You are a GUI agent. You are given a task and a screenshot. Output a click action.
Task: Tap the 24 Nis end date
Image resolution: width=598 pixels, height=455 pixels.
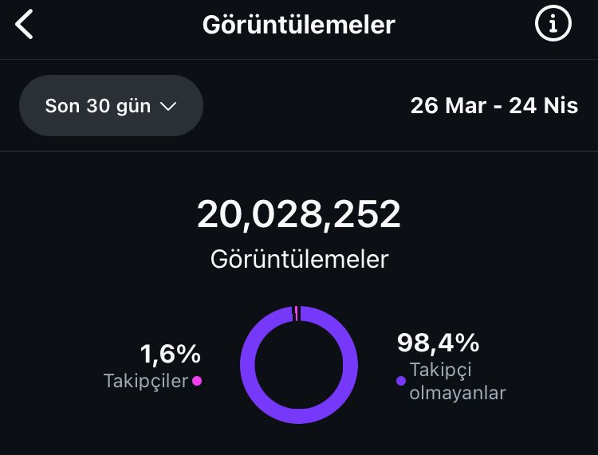(544, 105)
